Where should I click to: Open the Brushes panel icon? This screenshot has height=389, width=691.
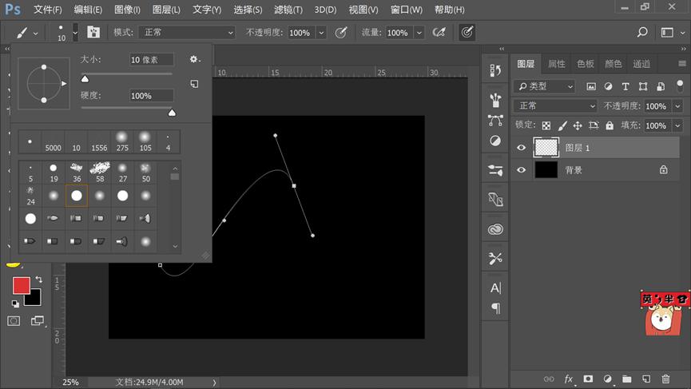pyautogui.click(x=495, y=100)
